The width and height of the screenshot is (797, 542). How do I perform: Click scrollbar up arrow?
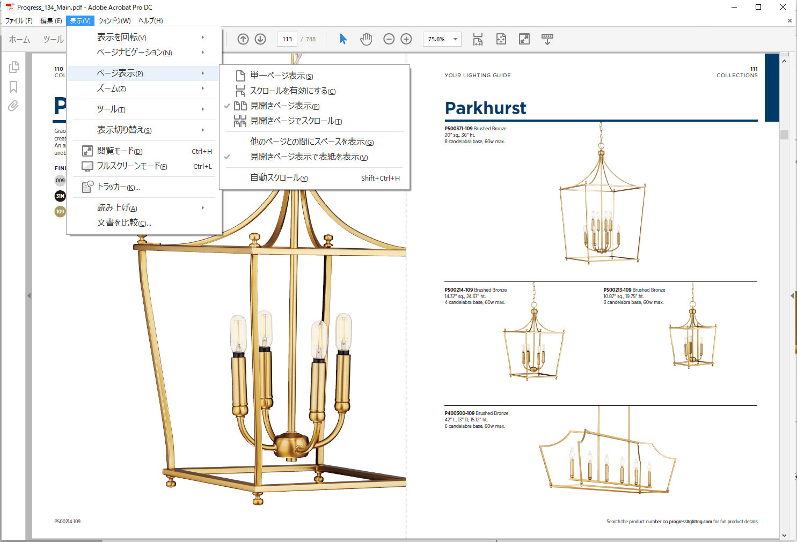coord(784,61)
